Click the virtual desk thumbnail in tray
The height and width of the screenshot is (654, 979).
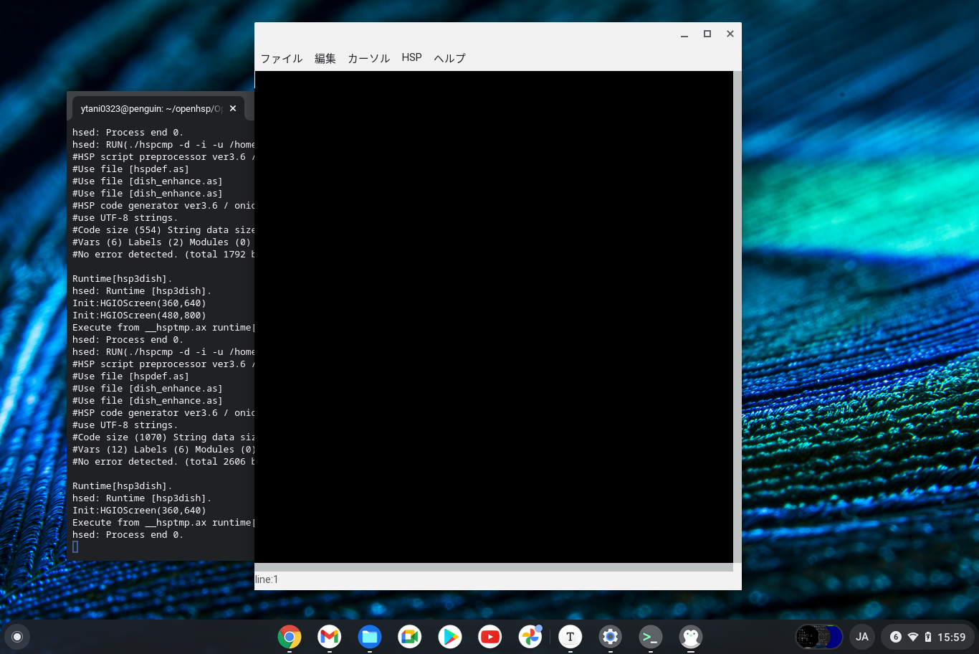[x=819, y=637]
